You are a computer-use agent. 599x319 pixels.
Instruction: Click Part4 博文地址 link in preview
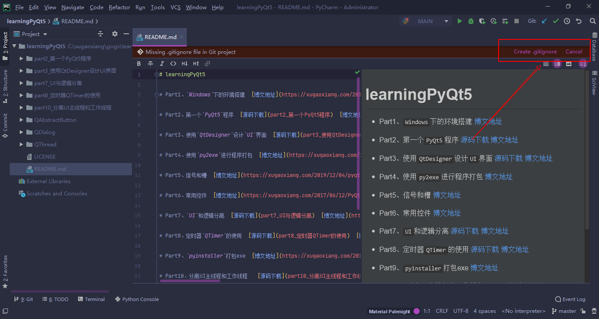click(x=499, y=177)
